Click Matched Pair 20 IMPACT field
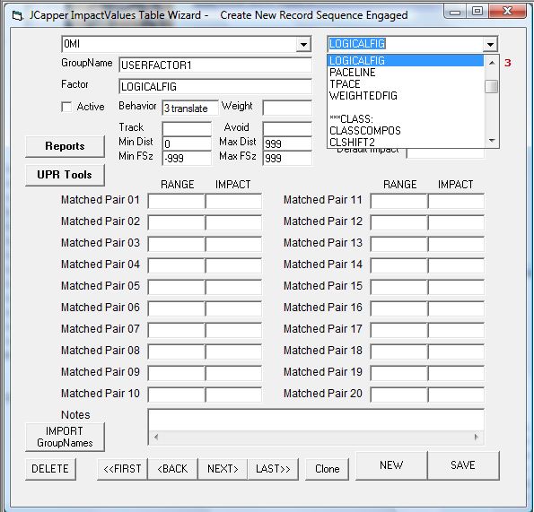The height and width of the screenshot is (512, 534). [x=456, y=395]
